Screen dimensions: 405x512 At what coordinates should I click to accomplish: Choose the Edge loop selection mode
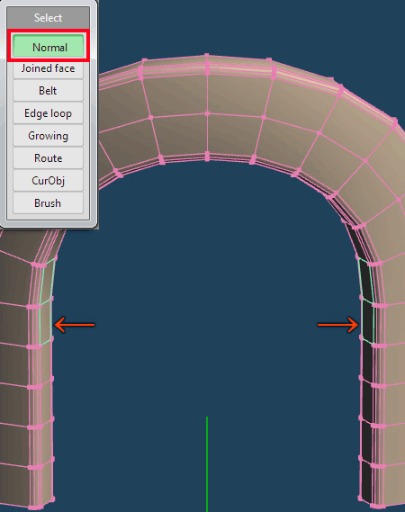point(48,113)
